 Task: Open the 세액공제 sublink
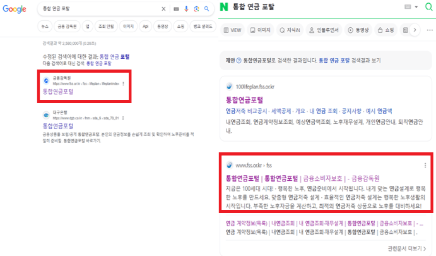(x=281, y=111)
